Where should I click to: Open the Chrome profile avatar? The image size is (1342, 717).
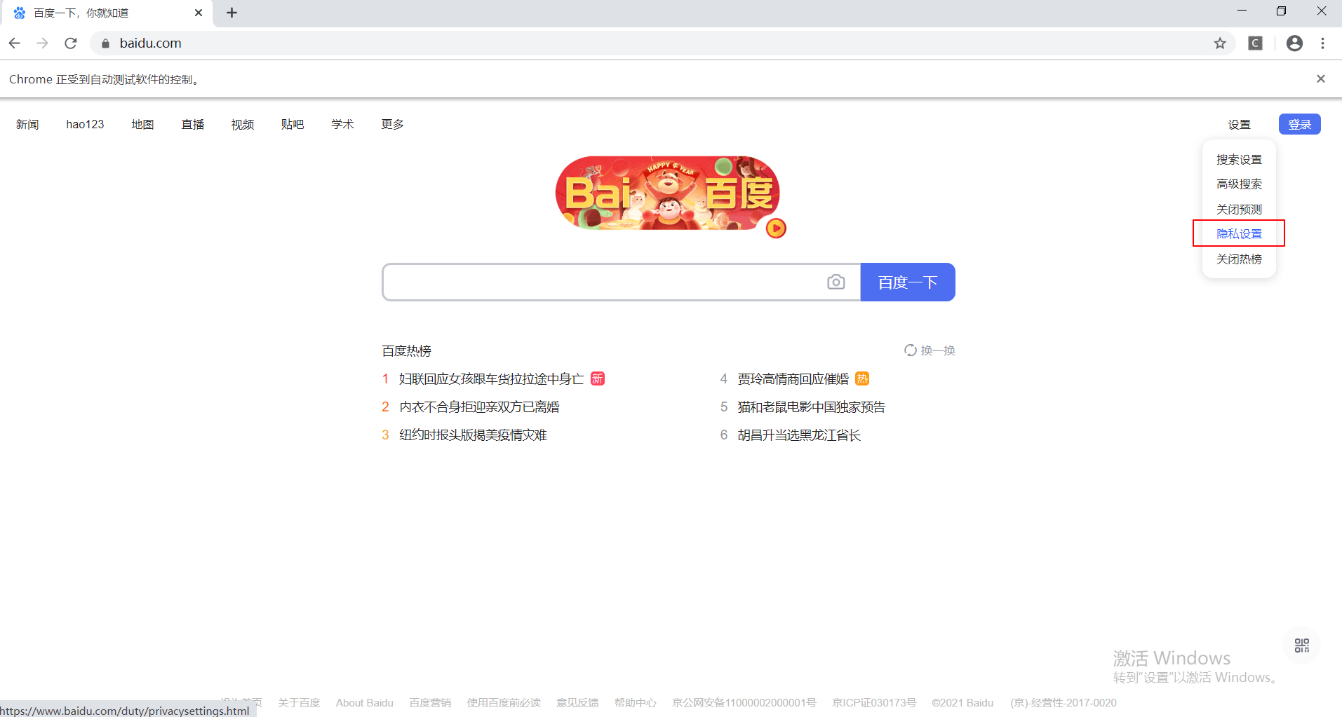coord(1294,43)
